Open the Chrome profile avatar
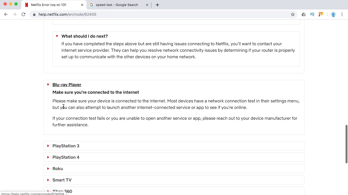Image resolution: width=348 pixels, height=195 pixels. point(333,14)
